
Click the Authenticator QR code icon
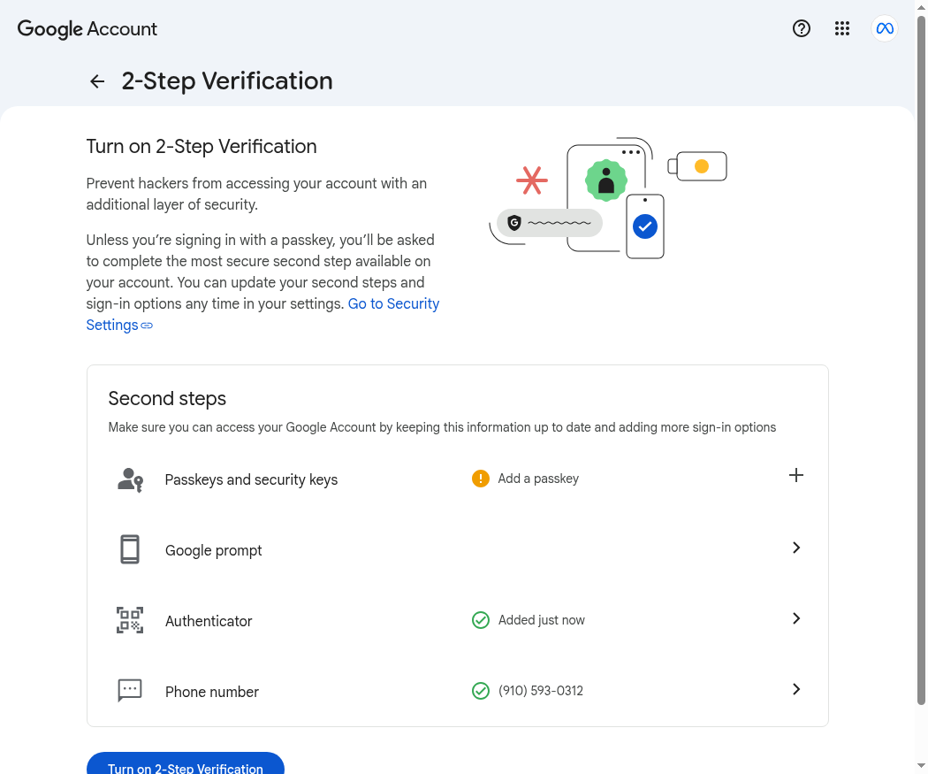click(x=130, y=620)
